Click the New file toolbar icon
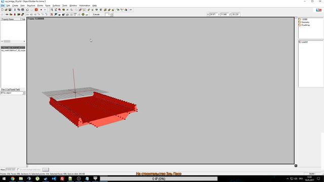 pyautogui.click(x=2, y=10)
